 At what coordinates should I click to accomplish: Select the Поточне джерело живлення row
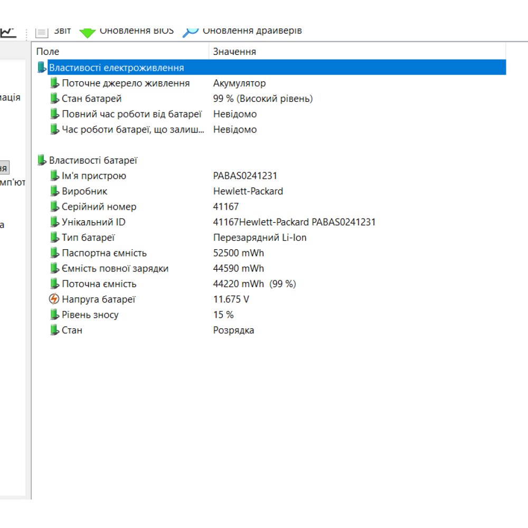click(x=126, y=83)
